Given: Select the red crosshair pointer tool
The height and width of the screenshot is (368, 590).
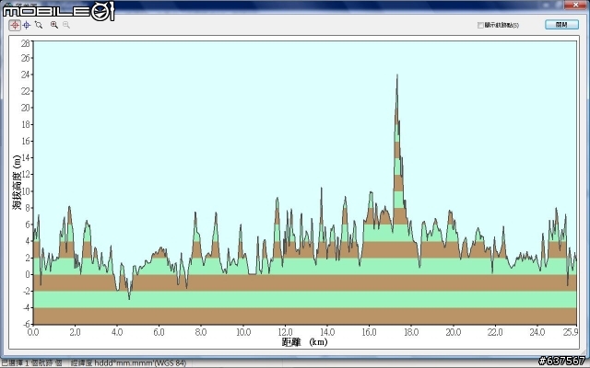Looking at the screenshot, I should 15,25.
